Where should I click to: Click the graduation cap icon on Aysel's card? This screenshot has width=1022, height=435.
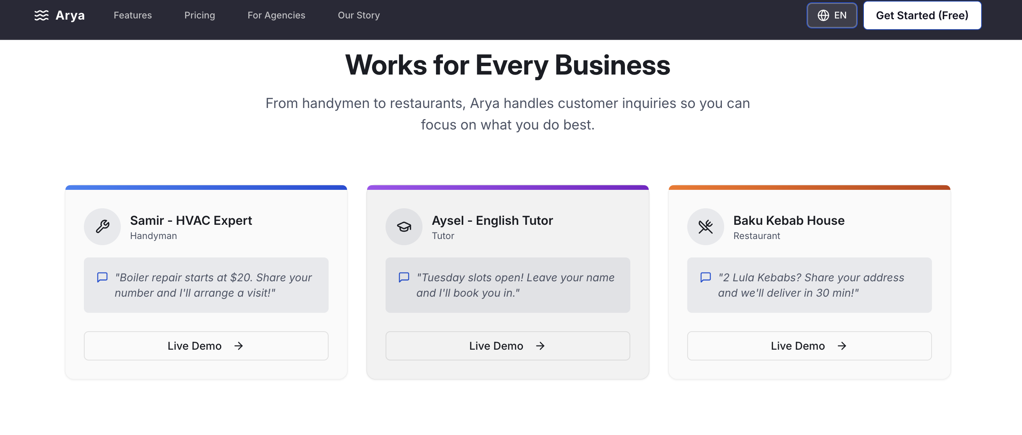[404, 226]
